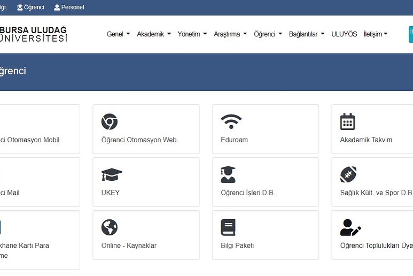Go to Bursa Uludağ Üniversitesi home logo
The height and width of the screenshot is (276, 413).
(34, 34)
